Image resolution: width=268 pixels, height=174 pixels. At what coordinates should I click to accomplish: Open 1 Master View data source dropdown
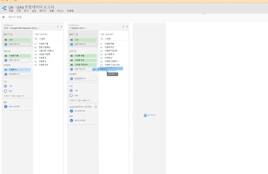point(78,28)
